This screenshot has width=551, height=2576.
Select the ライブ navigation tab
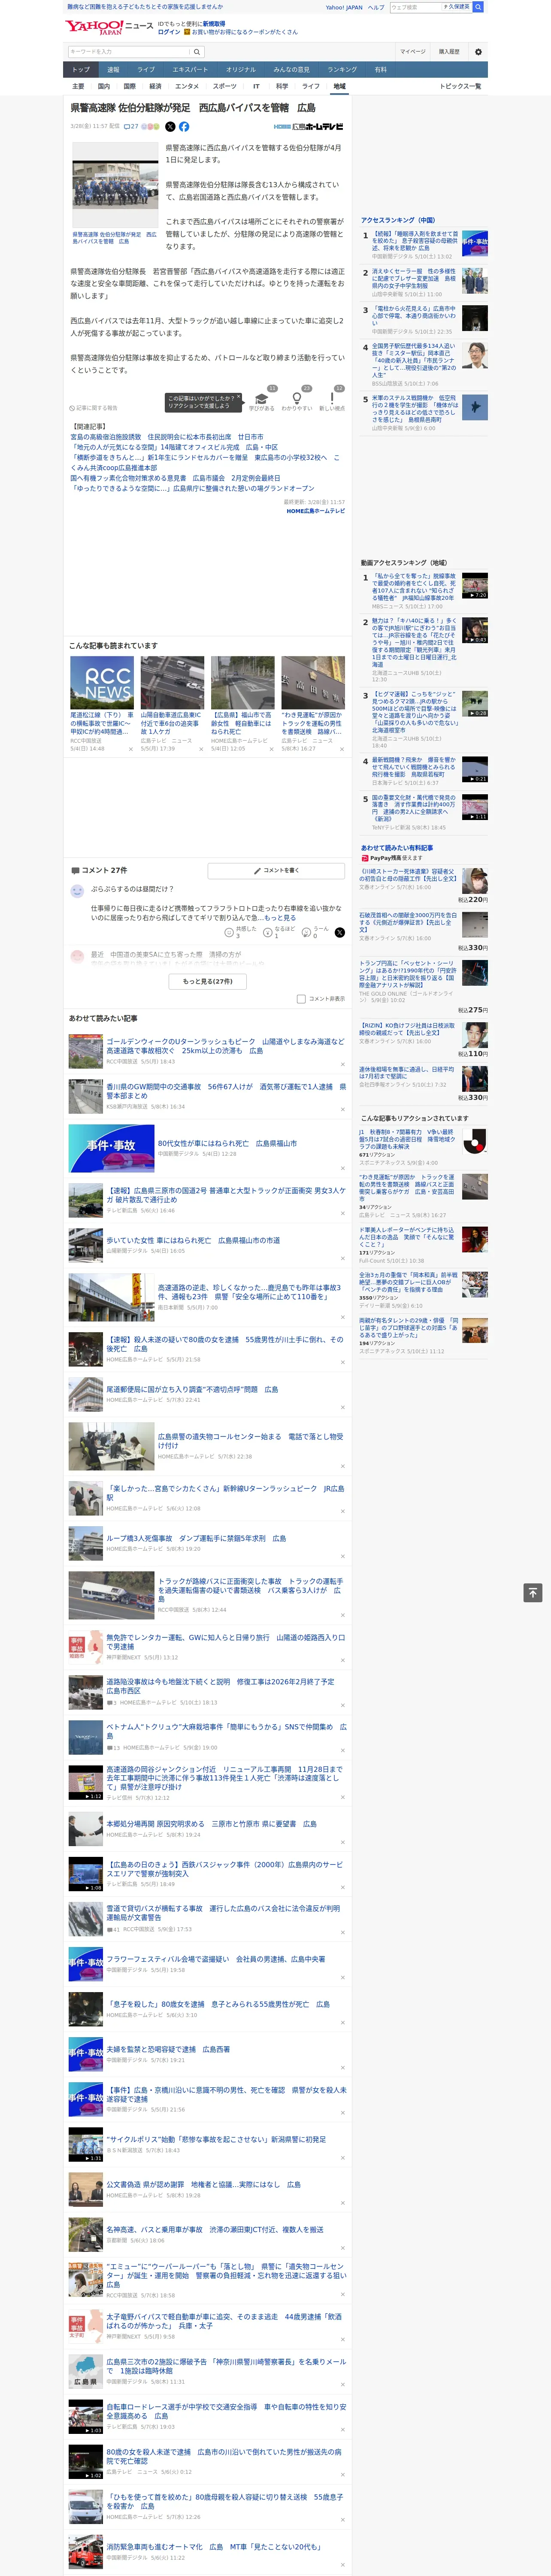[146, 70]
